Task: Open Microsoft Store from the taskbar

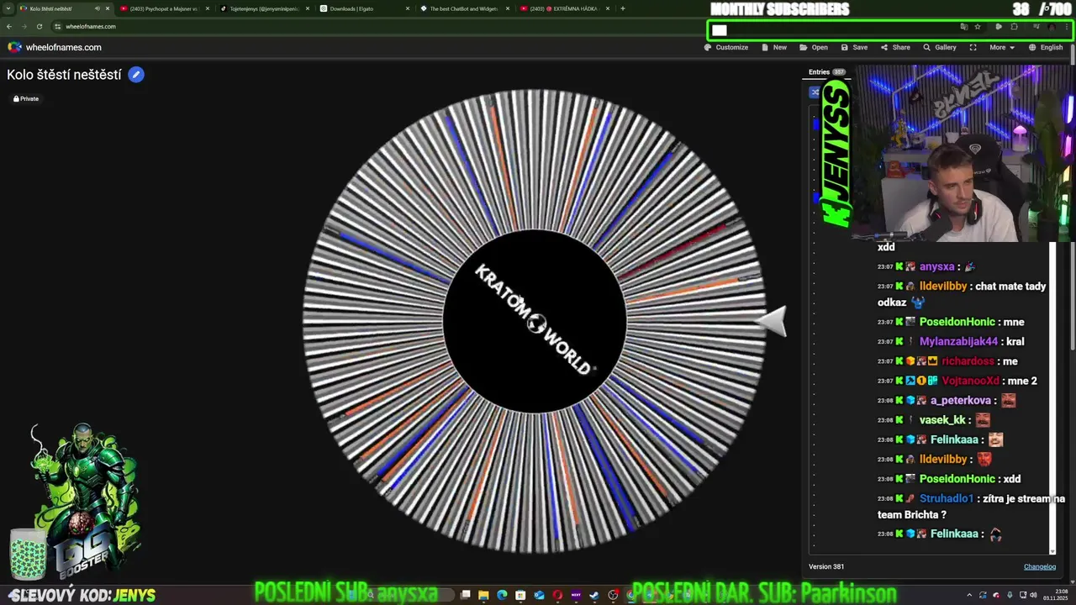Action: (x=520, y=595)
